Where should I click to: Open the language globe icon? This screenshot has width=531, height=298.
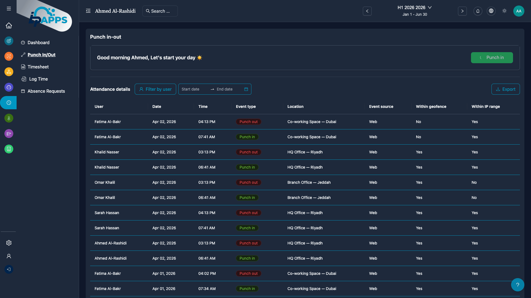pos(491,11)
